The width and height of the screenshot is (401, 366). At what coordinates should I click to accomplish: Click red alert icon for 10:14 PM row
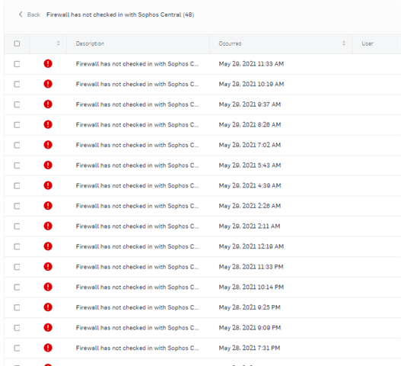point(48,287)
